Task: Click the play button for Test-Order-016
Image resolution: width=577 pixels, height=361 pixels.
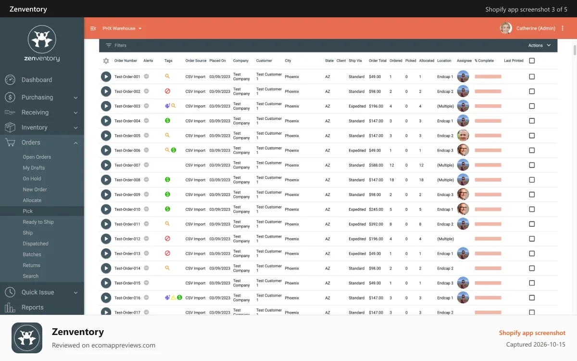Action: coord(106,298)
